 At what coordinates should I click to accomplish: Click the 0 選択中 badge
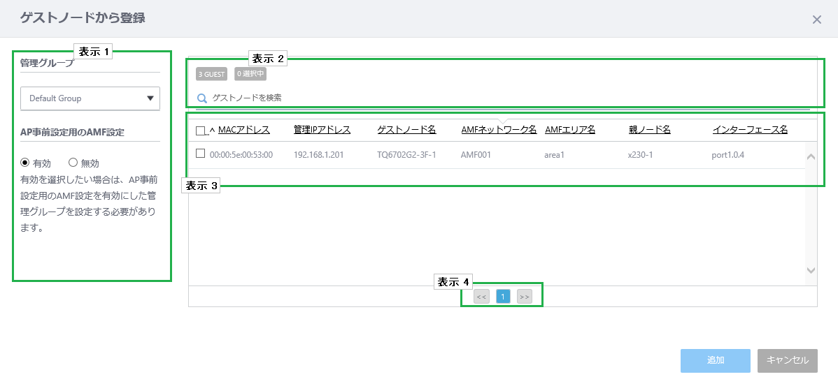pyautogui.click(x=250, y=74)
